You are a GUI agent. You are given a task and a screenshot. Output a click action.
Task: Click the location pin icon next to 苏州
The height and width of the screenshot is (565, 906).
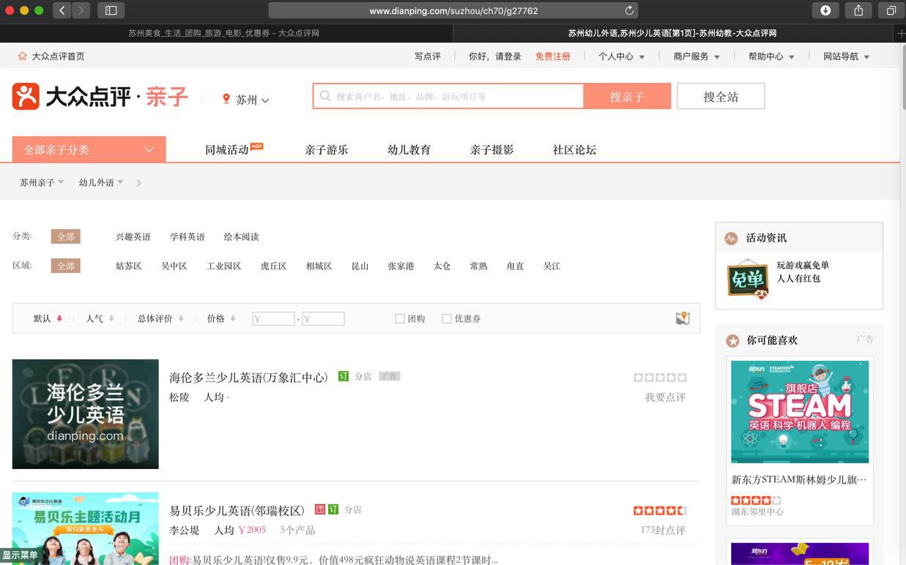(226, 99)
